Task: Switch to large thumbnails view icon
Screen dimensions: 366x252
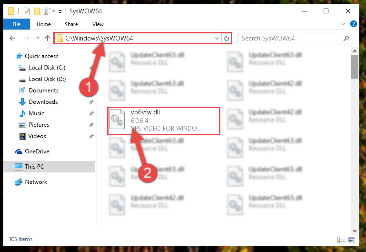Action: (x=352, y=240)
